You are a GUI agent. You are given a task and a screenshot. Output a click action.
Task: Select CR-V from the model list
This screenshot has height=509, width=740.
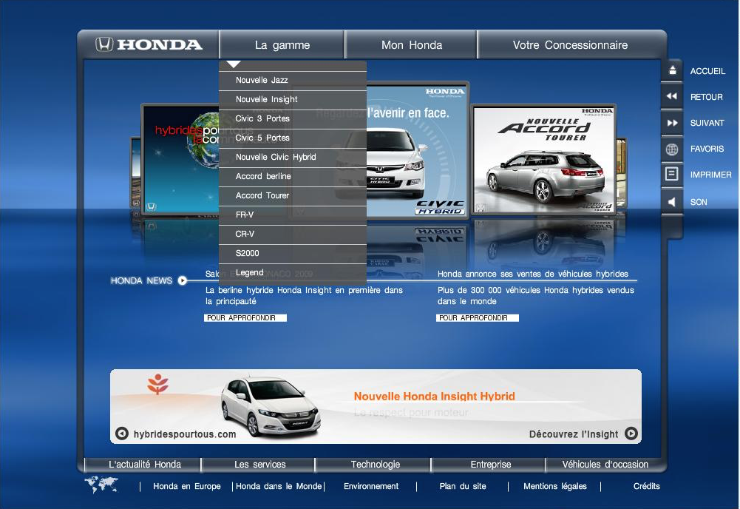[x=293, y=234]
